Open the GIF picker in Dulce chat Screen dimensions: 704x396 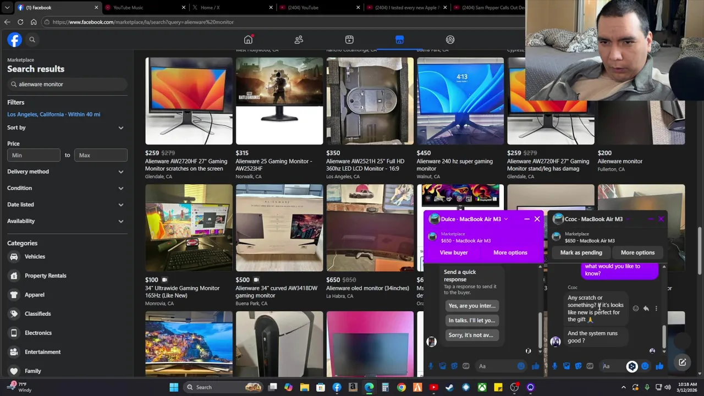(x=466, y=366)
